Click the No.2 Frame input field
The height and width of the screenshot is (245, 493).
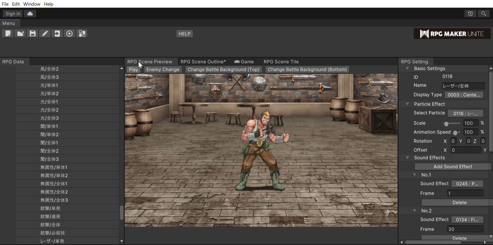click(x=465, y=229)
